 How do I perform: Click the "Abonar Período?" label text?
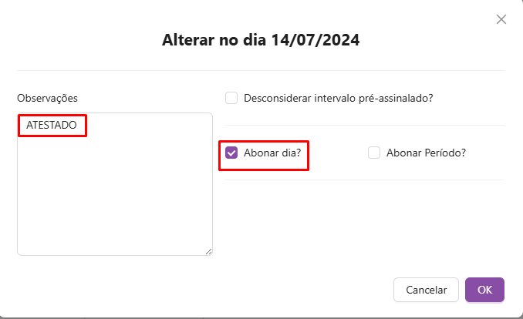[x=427, y=153]
